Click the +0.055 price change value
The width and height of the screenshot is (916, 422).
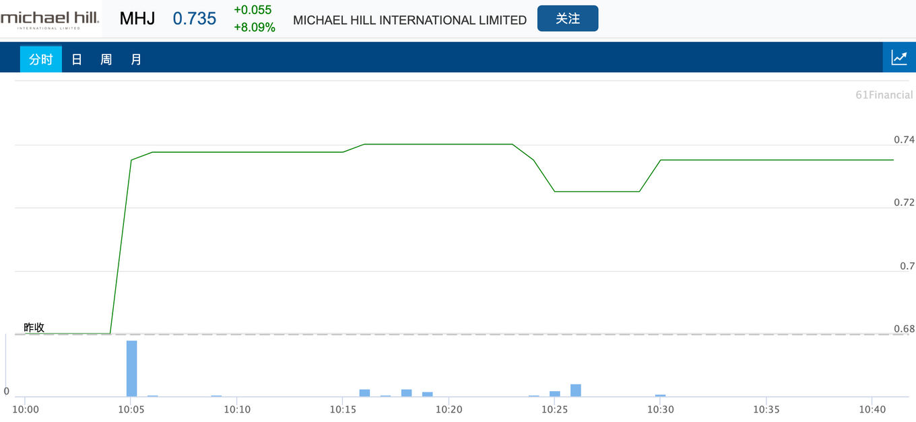click(253, 9)
